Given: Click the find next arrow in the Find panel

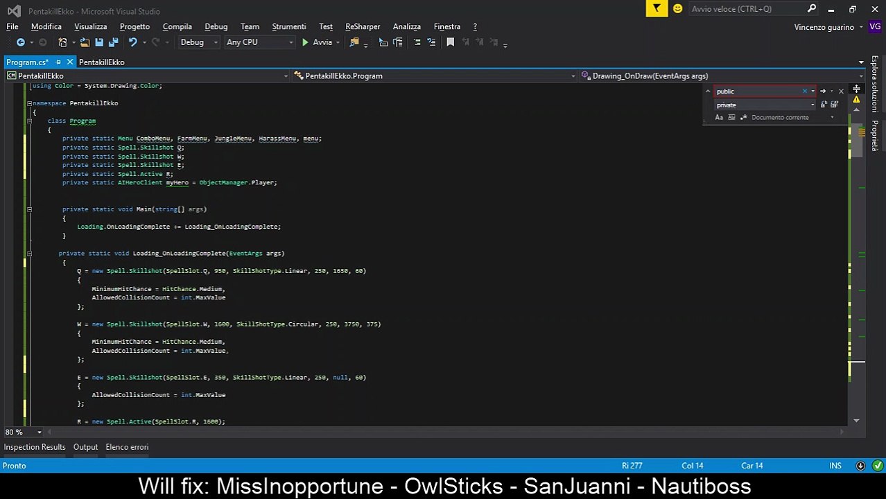Looking at the screenshot, I should 823,91.
